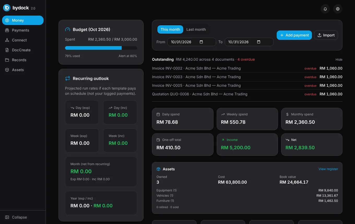Click the Income arrow icon

click(x=223, y=140)
